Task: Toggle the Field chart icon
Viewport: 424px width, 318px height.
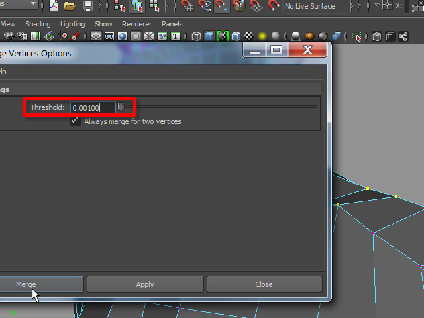Action: tap(149, 36)
